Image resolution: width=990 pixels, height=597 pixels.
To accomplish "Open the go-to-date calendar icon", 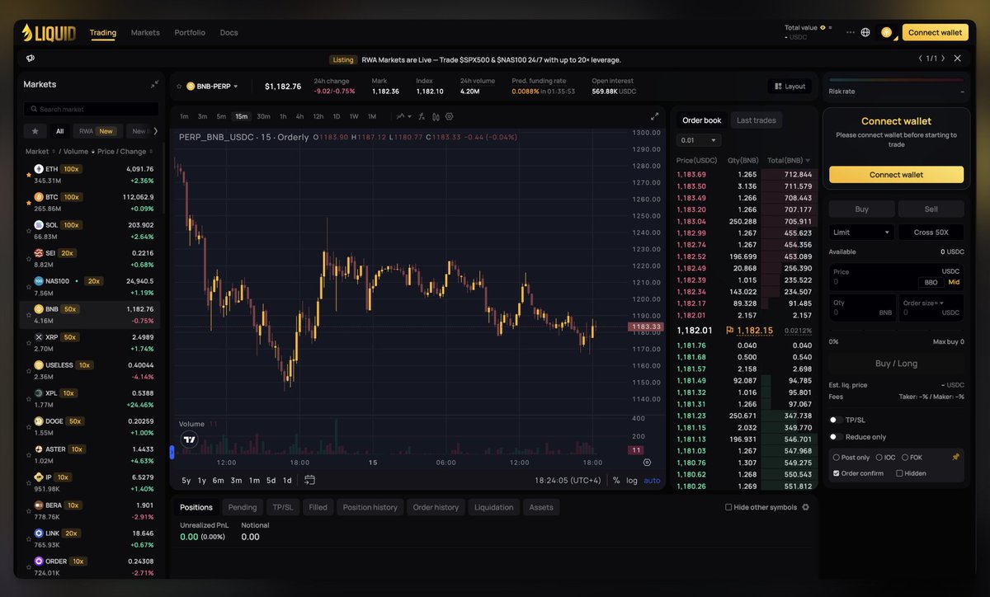I will point(309,480).
